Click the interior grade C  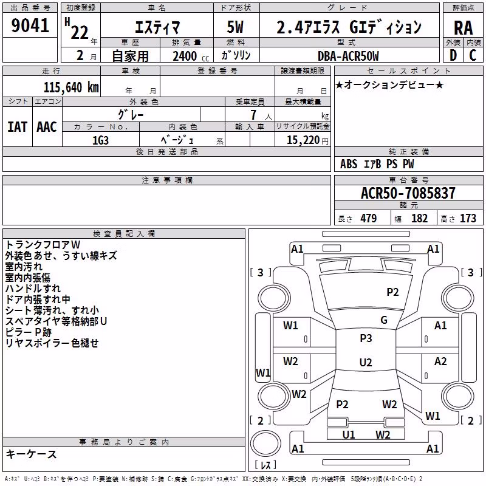pos(473,55)
